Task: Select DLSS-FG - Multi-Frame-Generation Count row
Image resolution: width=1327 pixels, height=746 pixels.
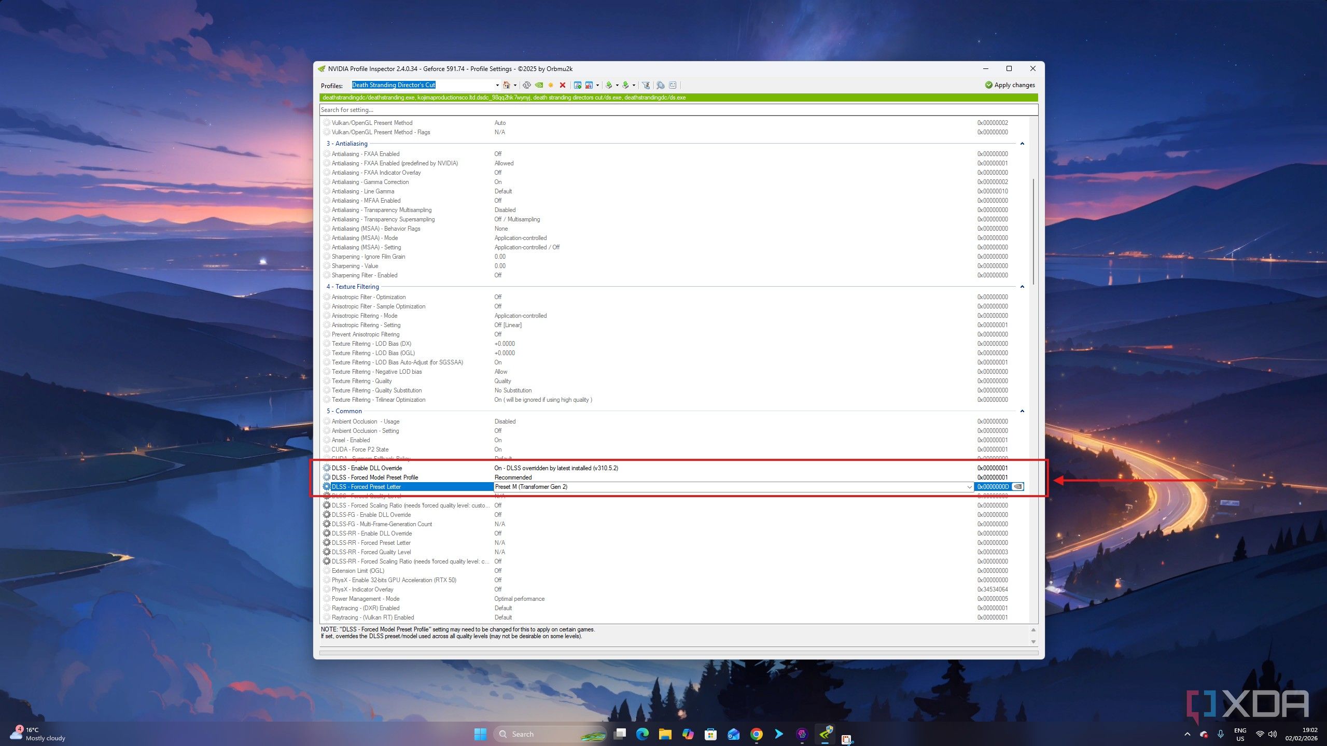Action: 673,524
